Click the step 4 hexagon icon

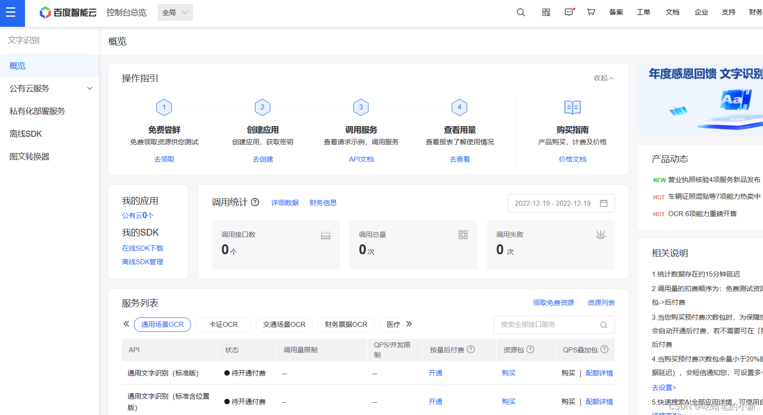coord(459,107)
